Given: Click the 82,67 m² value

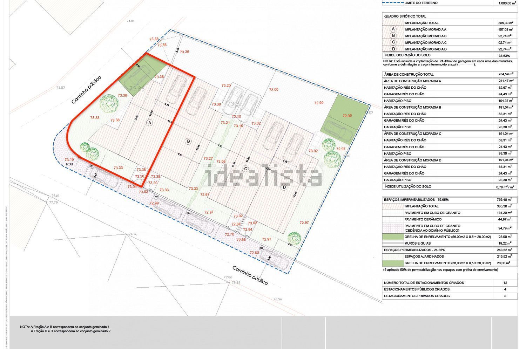Looking at the screenshot, I should [505, 87].
